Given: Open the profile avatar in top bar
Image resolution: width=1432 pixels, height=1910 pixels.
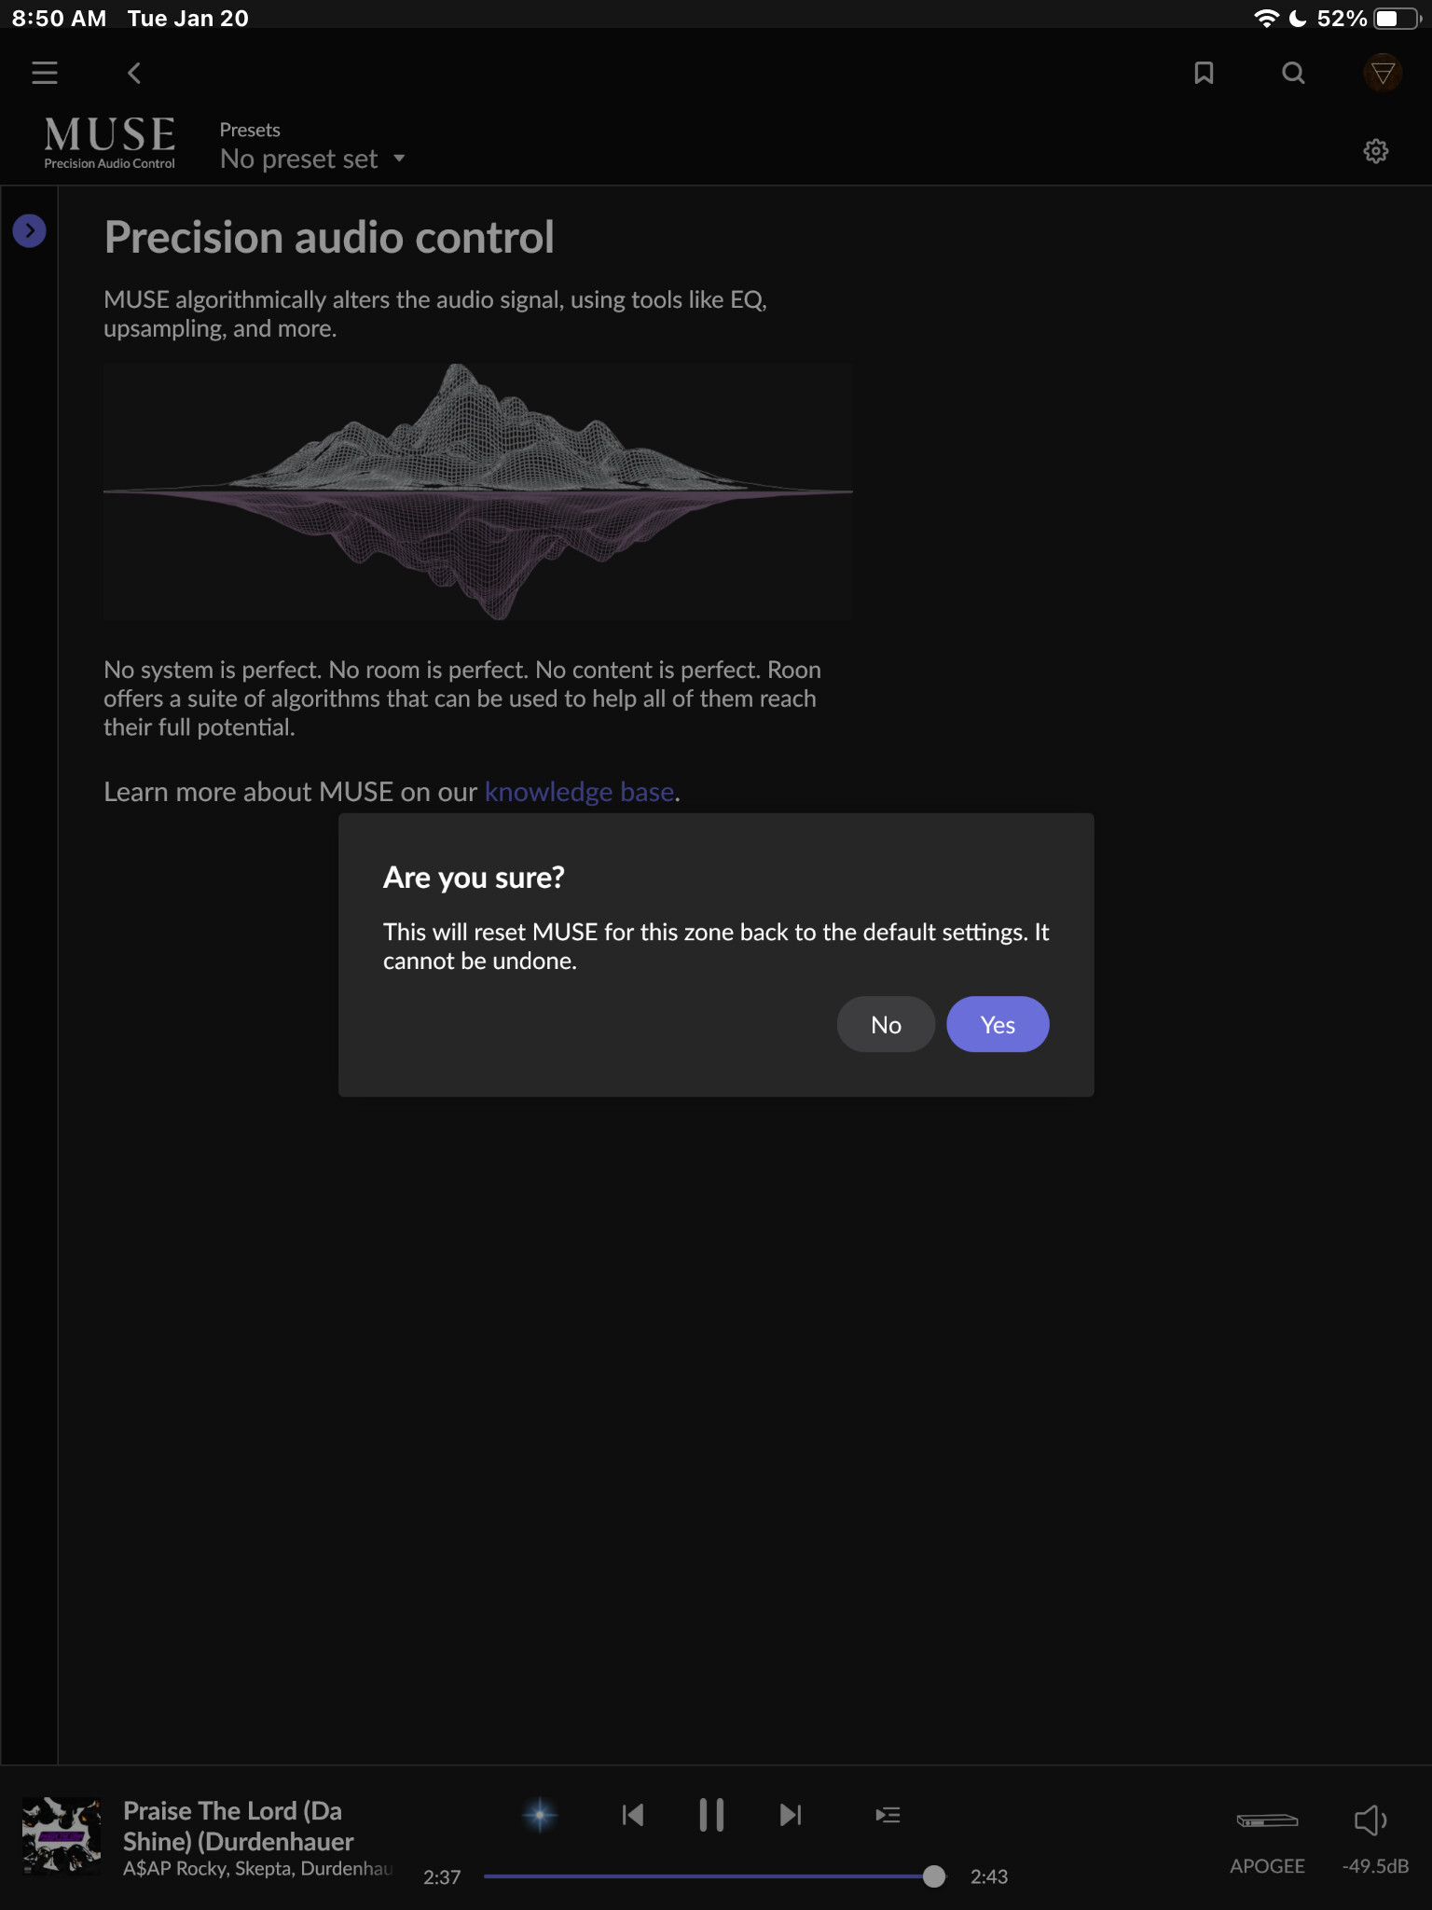Looking at the screenshot, I should point(1383,73).
